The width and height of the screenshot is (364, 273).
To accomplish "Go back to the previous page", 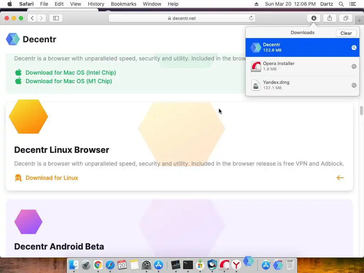I will pos(32,18).
